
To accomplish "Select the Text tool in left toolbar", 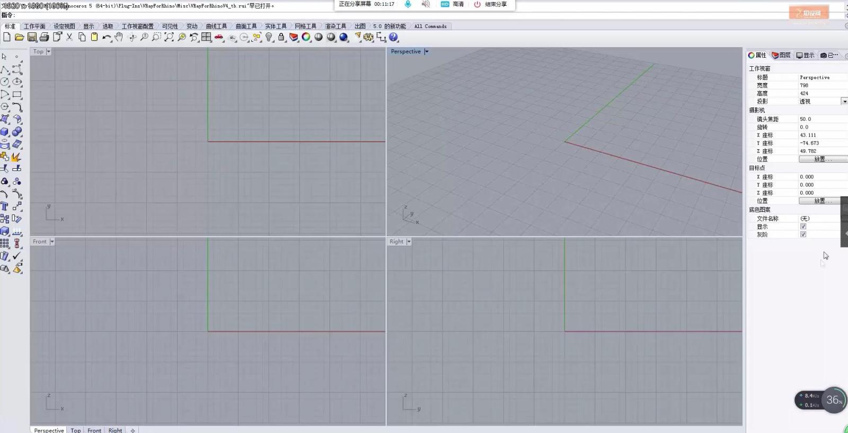I will (5, 206).
